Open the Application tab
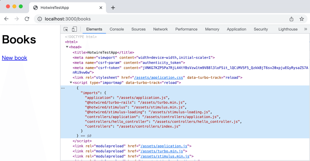Screen dimensions: 310x161 click(x=236, y=29)
